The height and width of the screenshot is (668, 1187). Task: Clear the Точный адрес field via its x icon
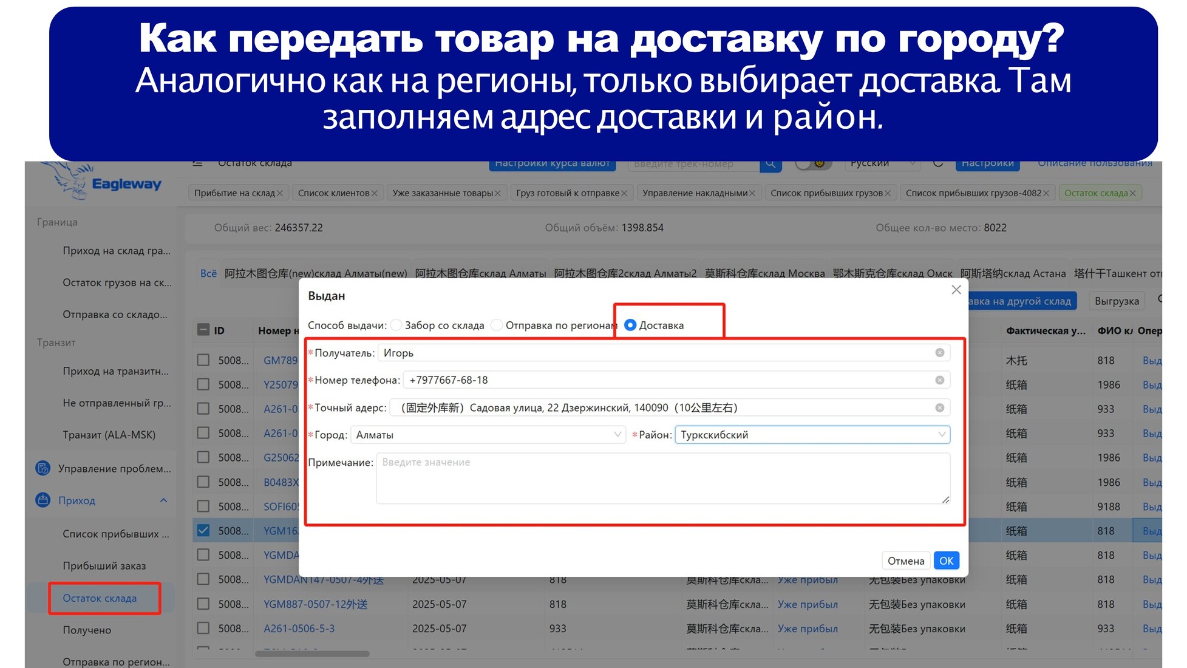coord(939,407)
